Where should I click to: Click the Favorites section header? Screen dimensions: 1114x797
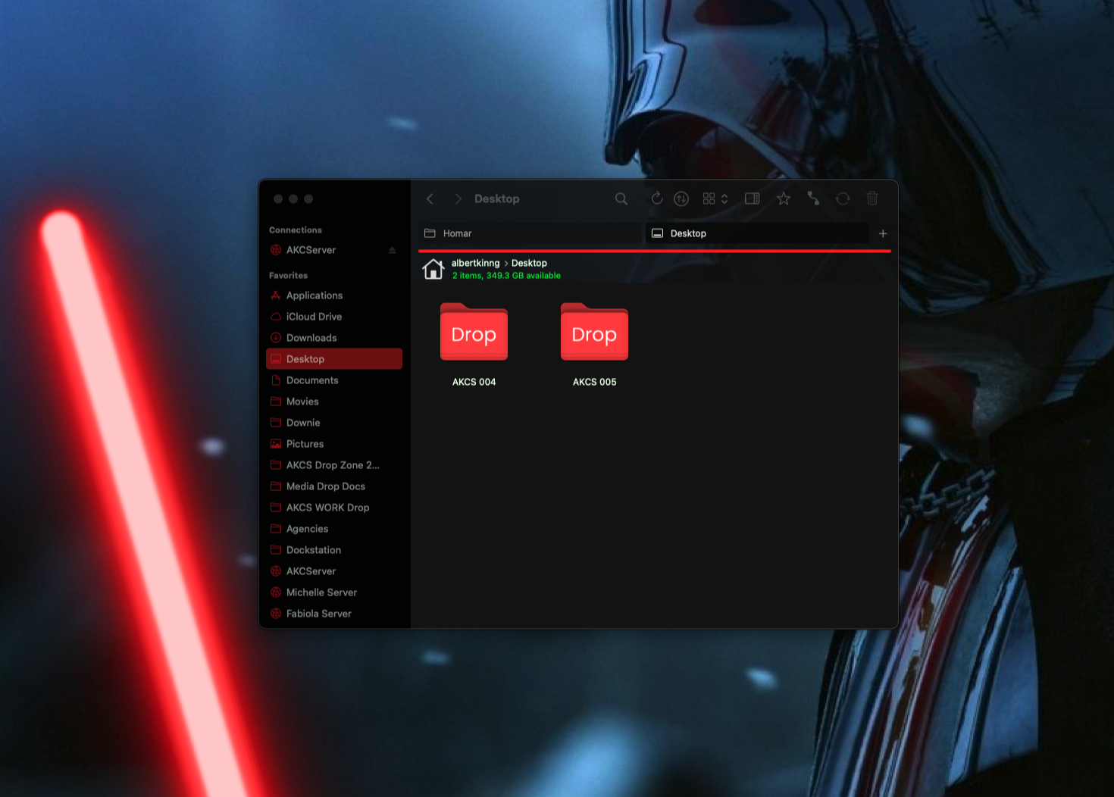point(288,275)
